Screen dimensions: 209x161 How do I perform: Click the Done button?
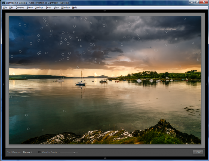tap(198, 152)
